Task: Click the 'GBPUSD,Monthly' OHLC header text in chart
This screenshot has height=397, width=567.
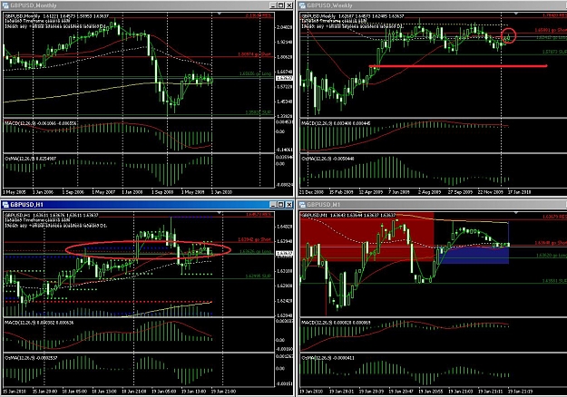Action: [x=56, y=16]
